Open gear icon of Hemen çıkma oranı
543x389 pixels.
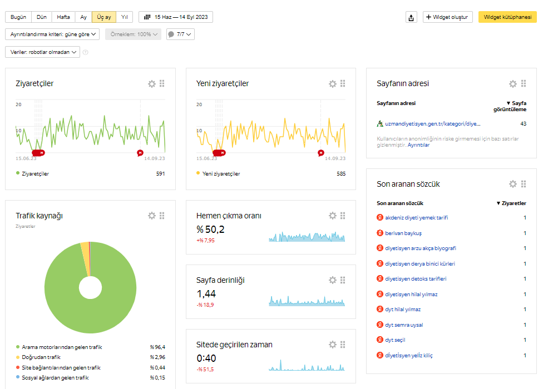tap(333, 216)
